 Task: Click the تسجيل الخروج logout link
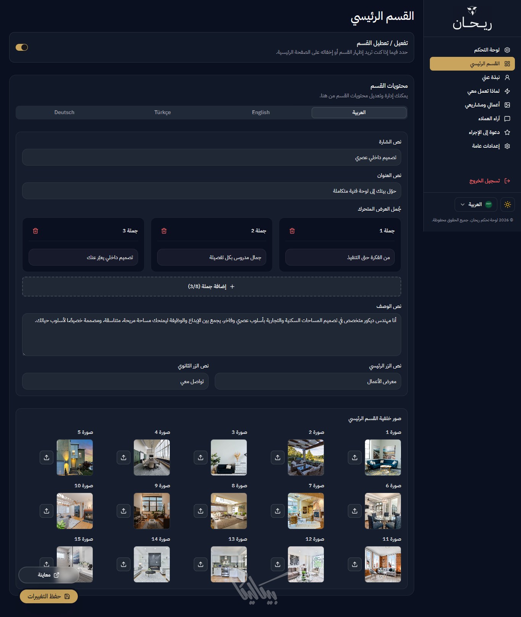484,181
